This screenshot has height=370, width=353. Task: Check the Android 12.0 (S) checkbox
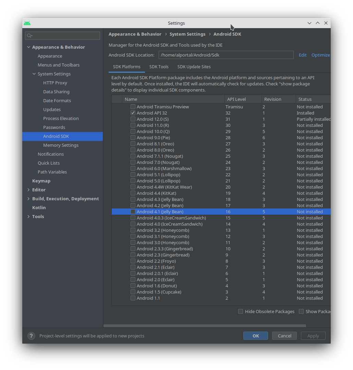[133, 119]
